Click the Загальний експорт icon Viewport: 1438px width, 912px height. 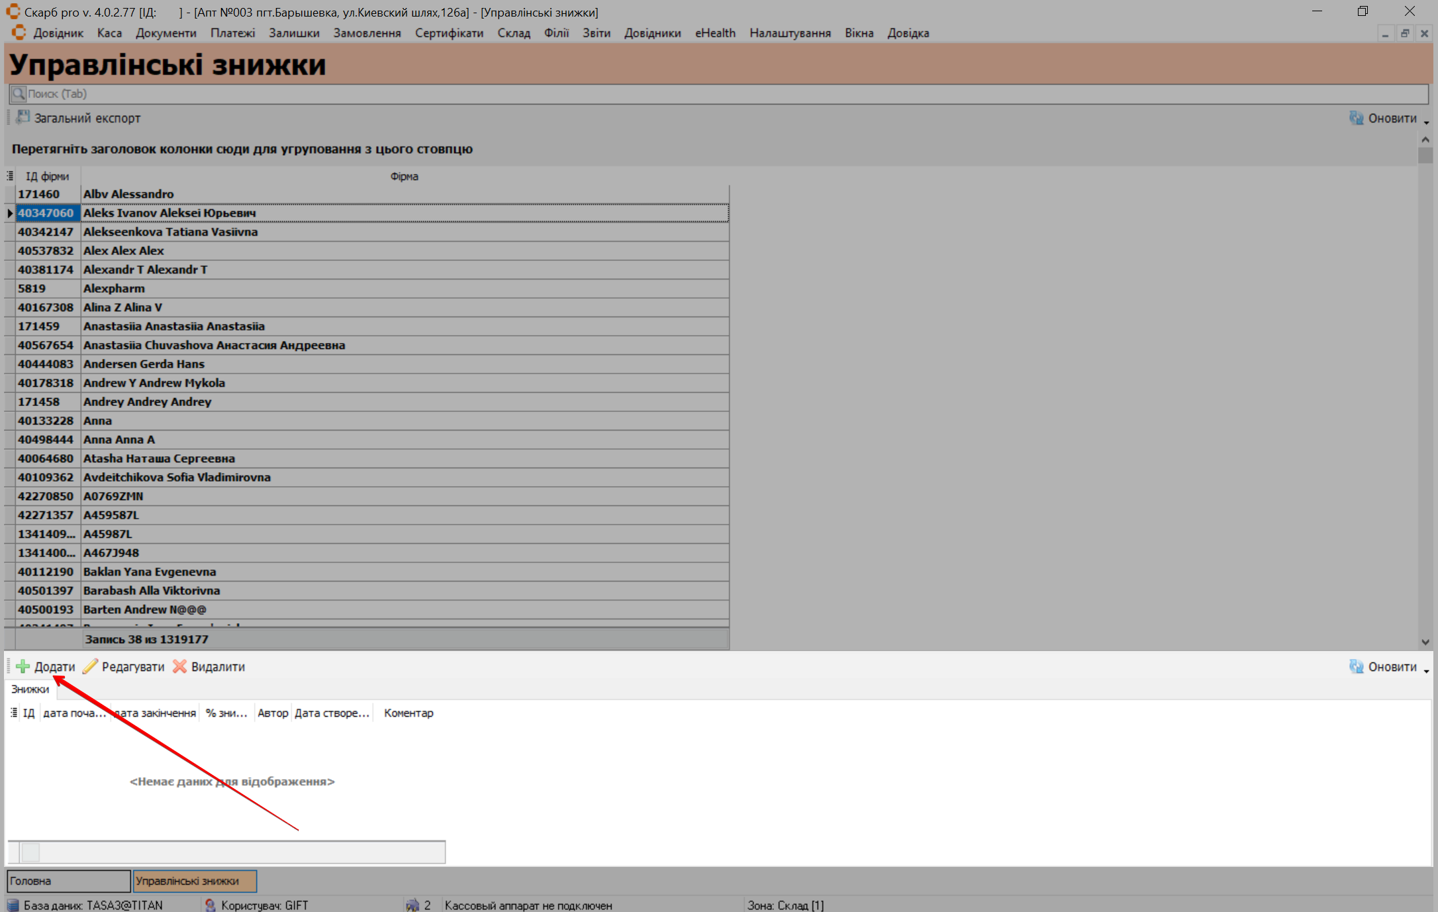point(23,118)
